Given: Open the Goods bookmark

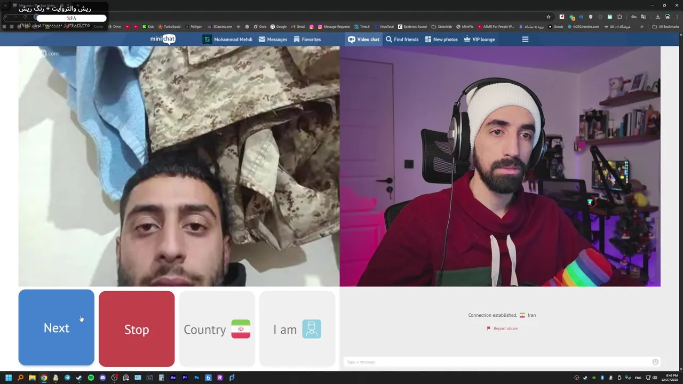Looking at the screenshot, I should 555,27.
